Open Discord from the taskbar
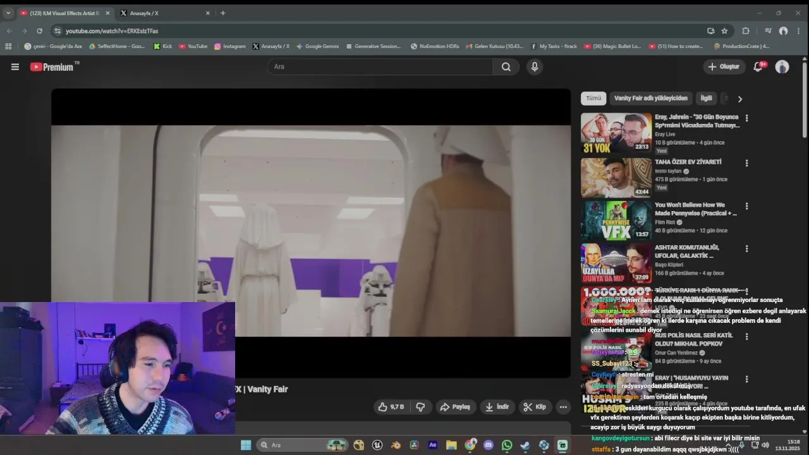 [488, 445]
